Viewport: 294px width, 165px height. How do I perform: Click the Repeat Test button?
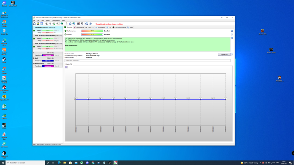(x=224, y=55)
